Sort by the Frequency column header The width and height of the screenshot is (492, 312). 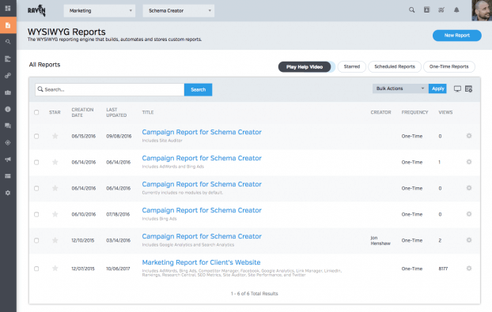(414, 112)
